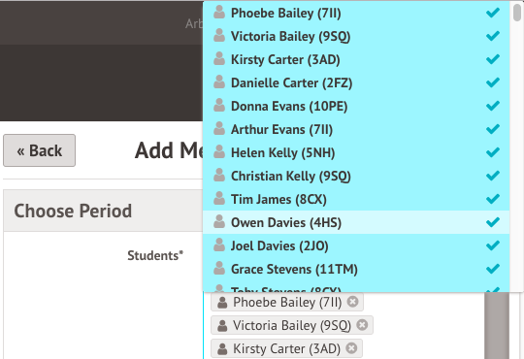This screenshot has width=524, height=359.
Task: Click person icon beside Owen Davies (4HS)
Action: pos(219,221)
